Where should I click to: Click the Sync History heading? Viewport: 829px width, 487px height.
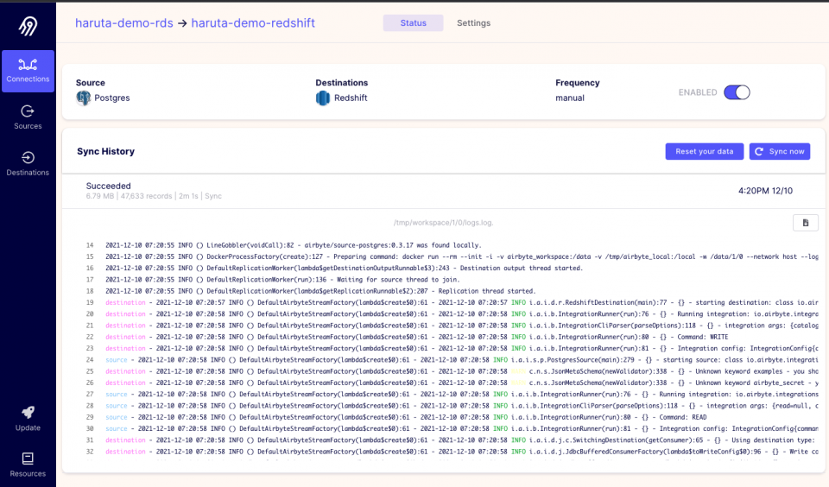click(x=105, y=151)
